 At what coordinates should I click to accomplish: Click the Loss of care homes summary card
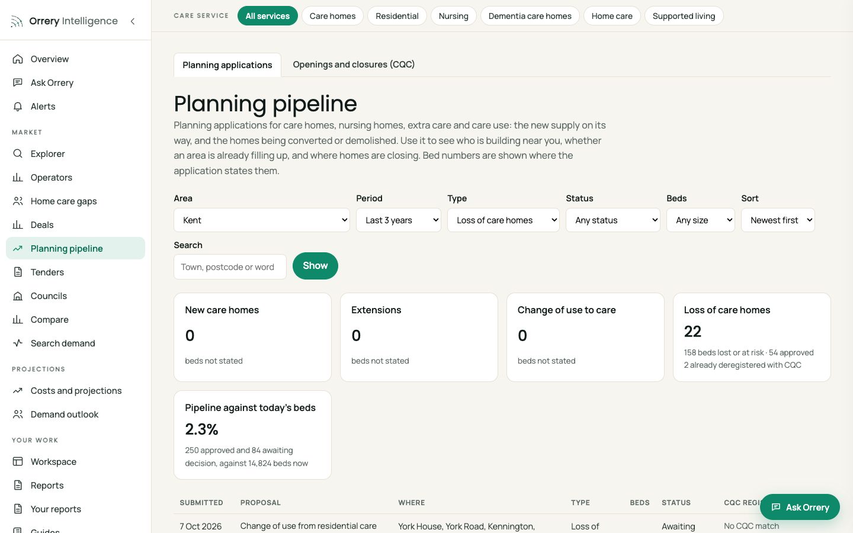[752, 338]
